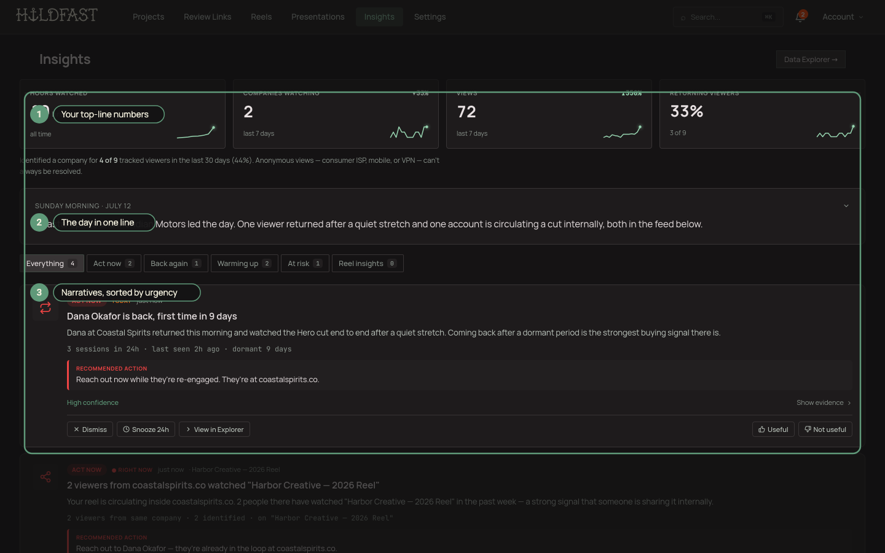Filter by Act now
885x553 pixels.
114,264
